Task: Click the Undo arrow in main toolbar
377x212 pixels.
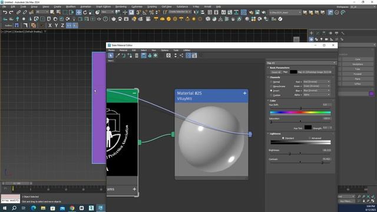Action: pyautogui.click(x=5, y=12)
